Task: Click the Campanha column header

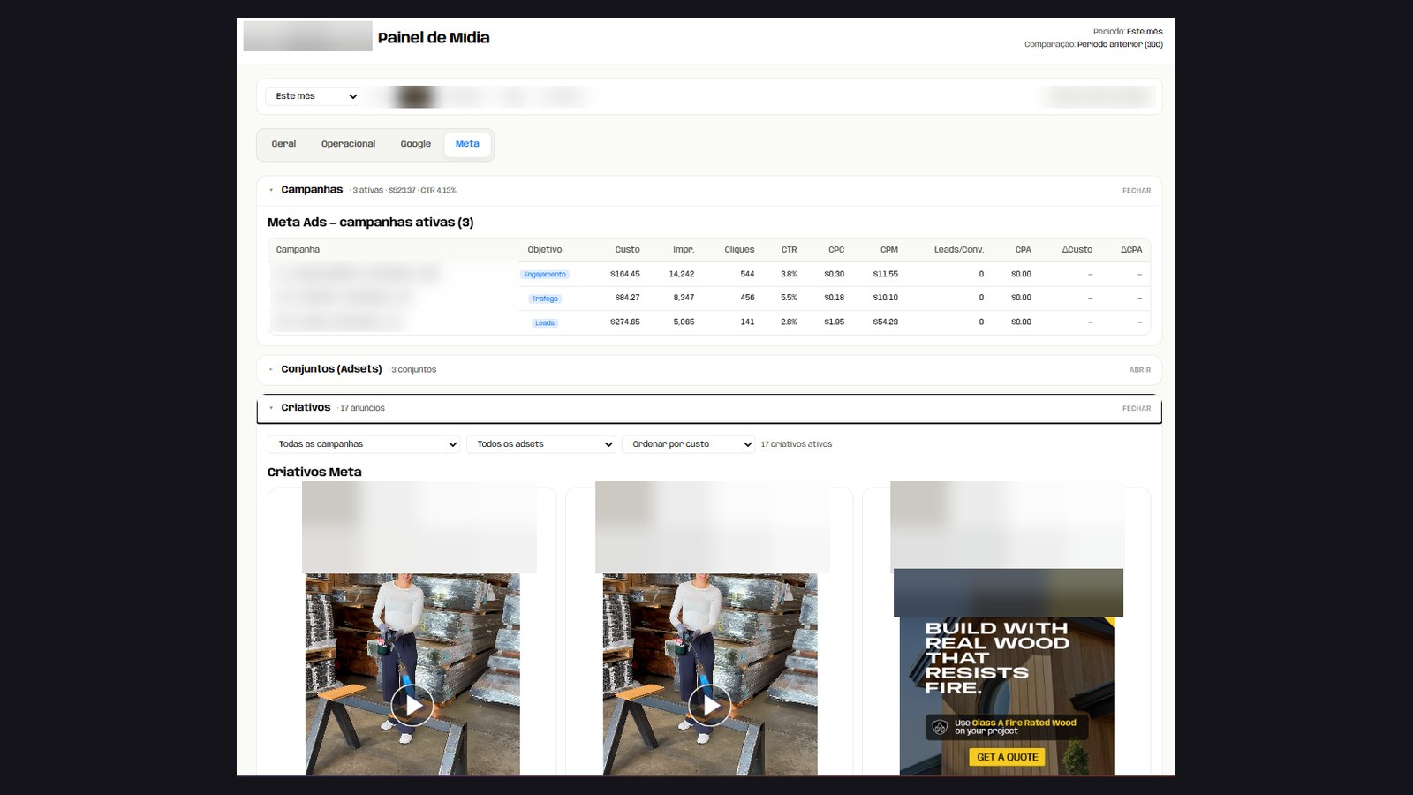Action: (x=298, y=250)
